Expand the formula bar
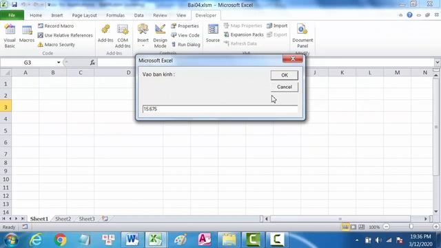 click(437, 62)
